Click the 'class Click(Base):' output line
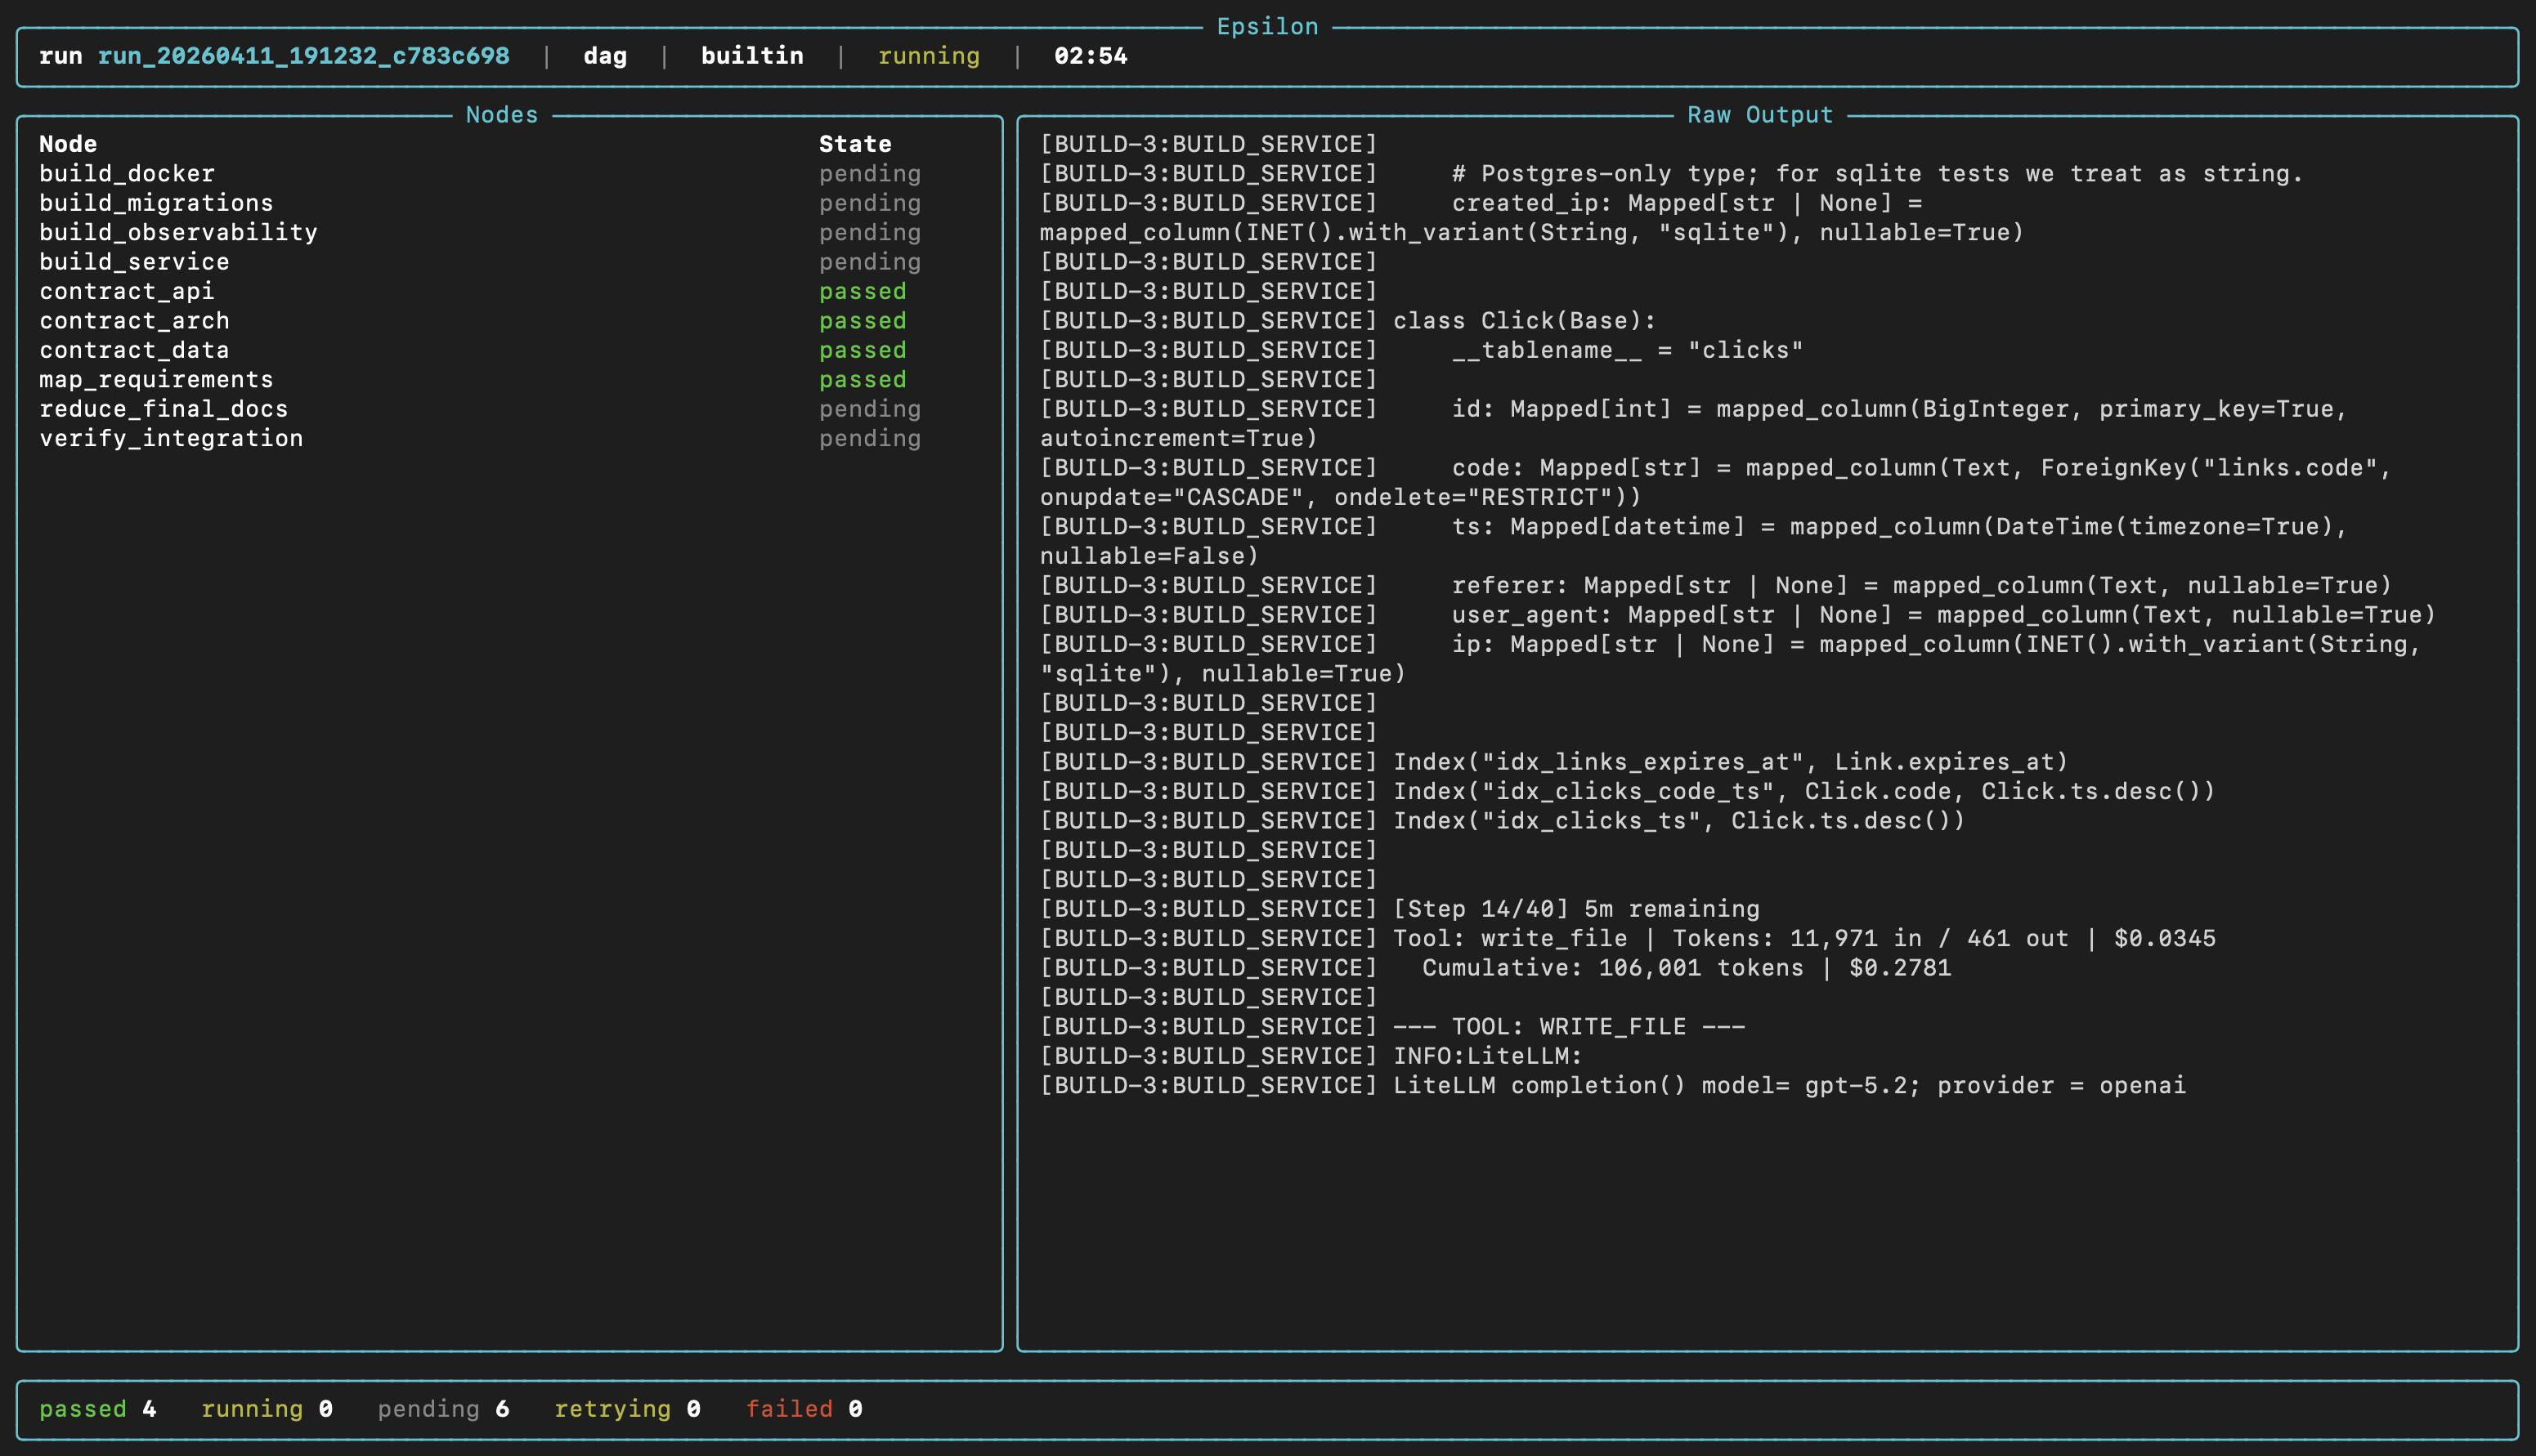 [1347, 320]
